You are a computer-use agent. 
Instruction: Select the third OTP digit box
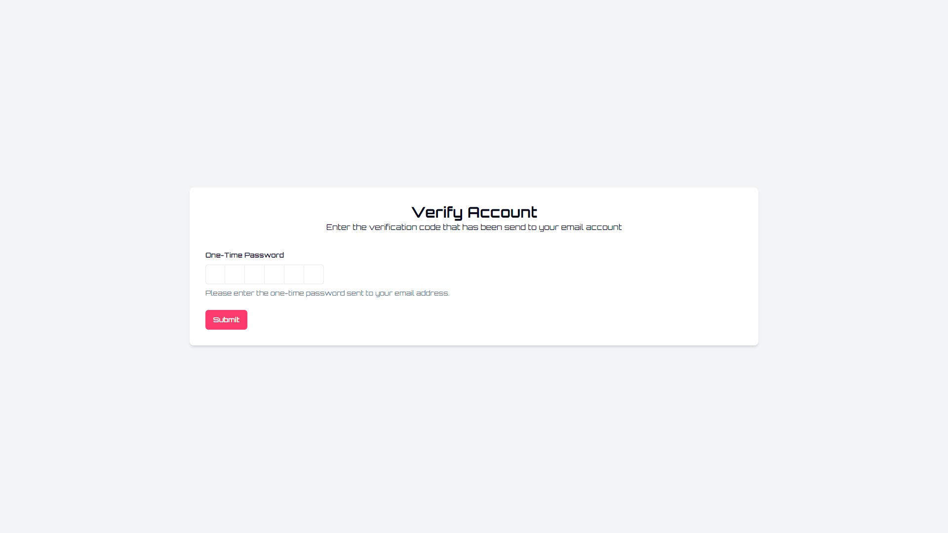coord(255,274)
